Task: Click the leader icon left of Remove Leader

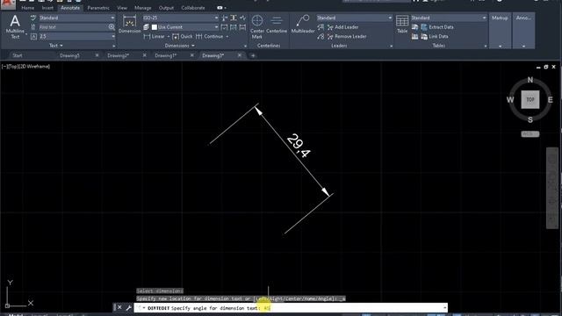Action: [321, 36]
